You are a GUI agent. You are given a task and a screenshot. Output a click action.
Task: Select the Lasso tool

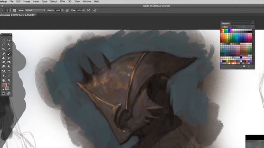click(4, 45)
